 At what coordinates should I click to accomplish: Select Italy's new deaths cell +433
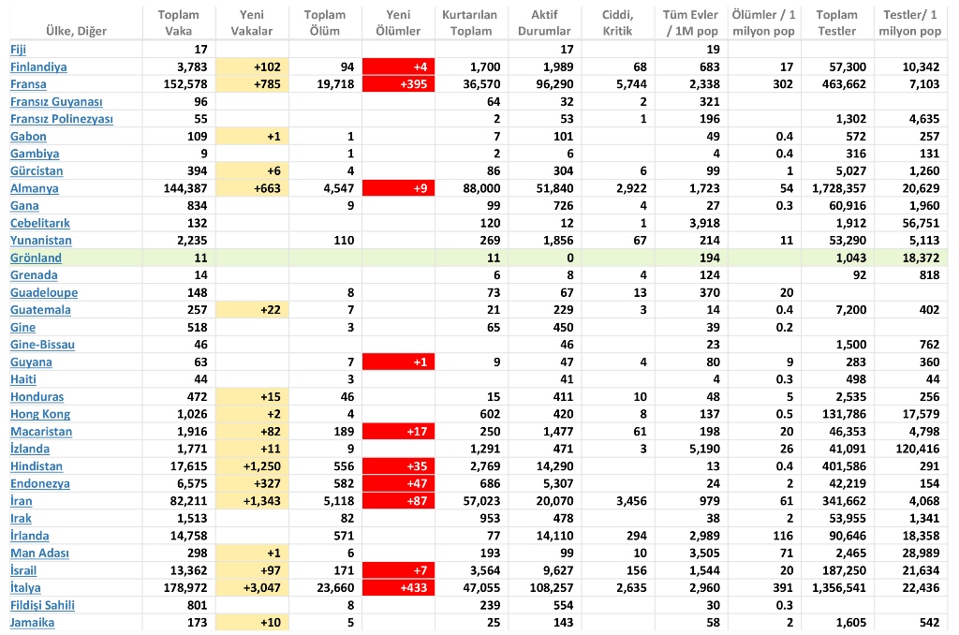pos(398,588)
